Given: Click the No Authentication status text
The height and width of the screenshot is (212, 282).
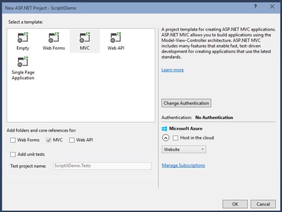Looking at the screenshot, I should click(214, 118).
